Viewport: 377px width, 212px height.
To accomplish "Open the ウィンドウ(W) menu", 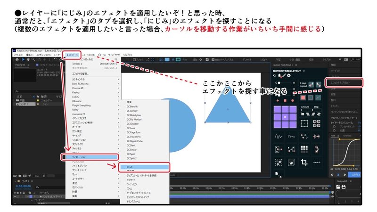I will pos(114,55).
